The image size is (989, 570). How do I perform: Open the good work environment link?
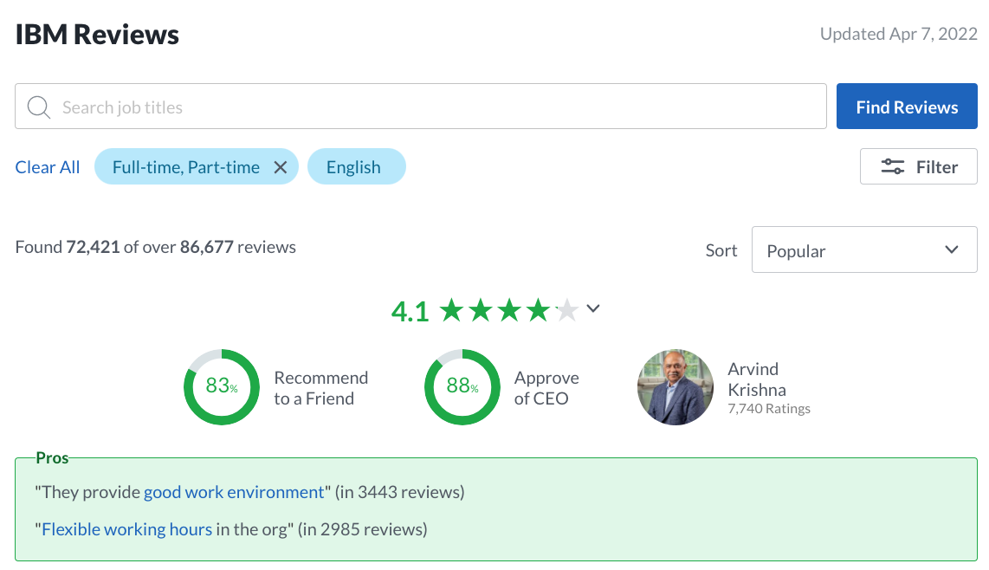coord(234,492)
